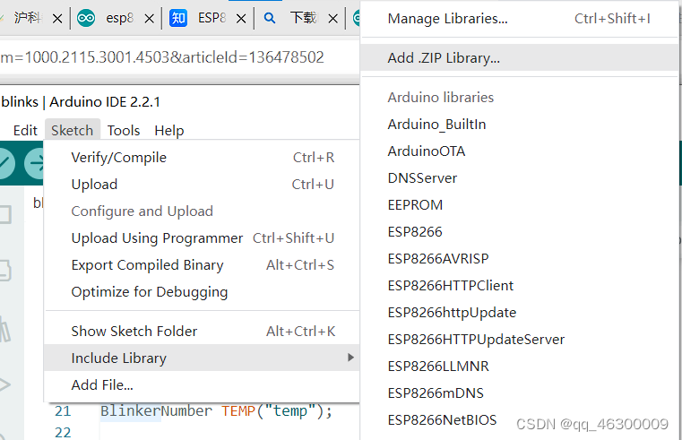The image size is (682, 440).
Task: Click the search magnifier tab icon
Action: pos(270,18)
